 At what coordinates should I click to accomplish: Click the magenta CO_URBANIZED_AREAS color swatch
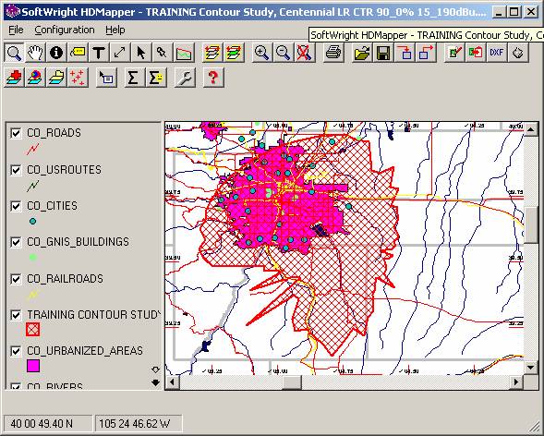click(33, 366)
